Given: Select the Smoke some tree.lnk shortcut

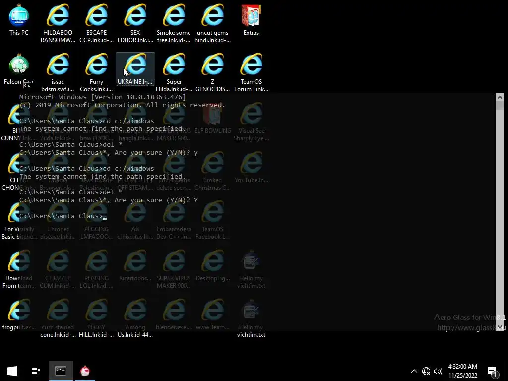Looking at the screenshot, I should point(174,23).
